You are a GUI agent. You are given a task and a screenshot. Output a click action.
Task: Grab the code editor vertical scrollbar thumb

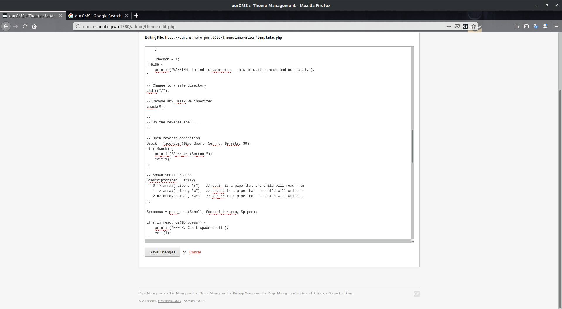coord(412,146)
